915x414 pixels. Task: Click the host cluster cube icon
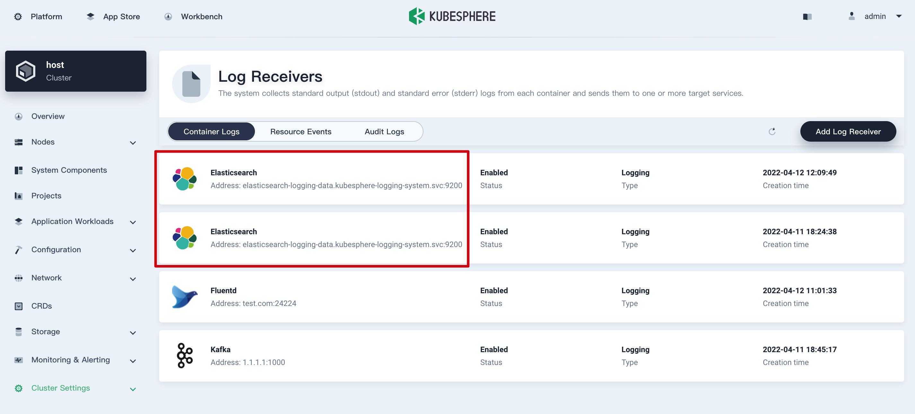point(25,70)
